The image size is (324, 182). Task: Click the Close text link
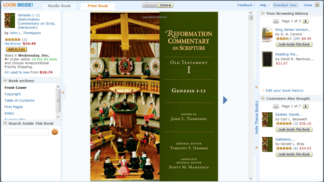pos(308,5)
